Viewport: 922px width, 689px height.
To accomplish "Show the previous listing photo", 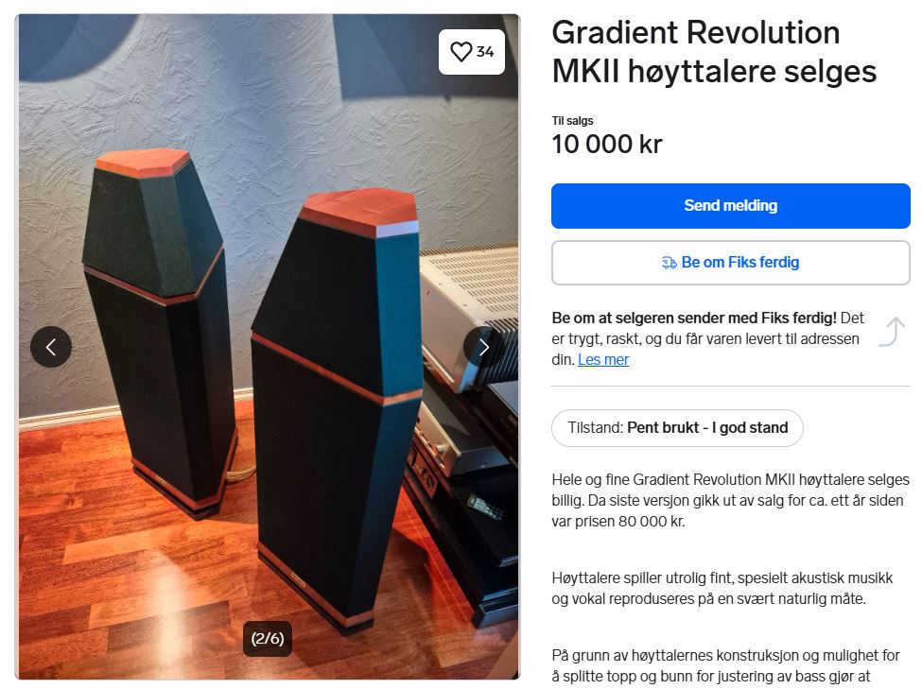I will [x=51, y=347].
